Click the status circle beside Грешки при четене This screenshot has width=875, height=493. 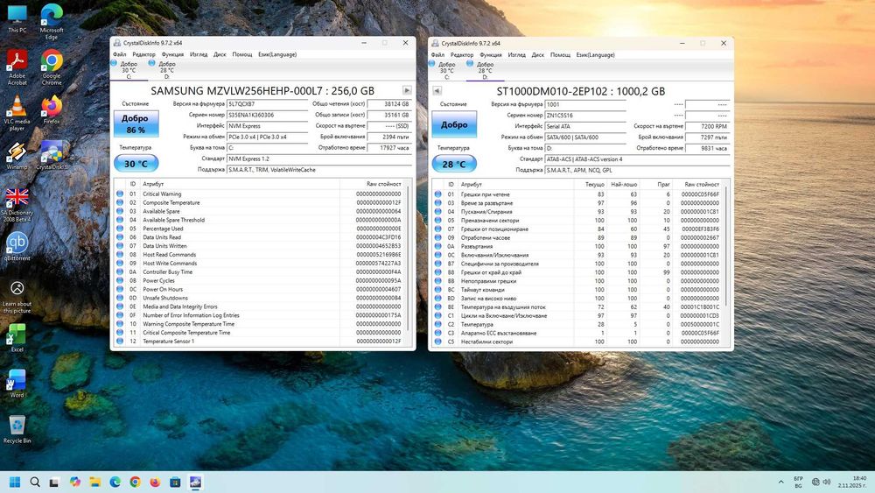coord(438,194)
